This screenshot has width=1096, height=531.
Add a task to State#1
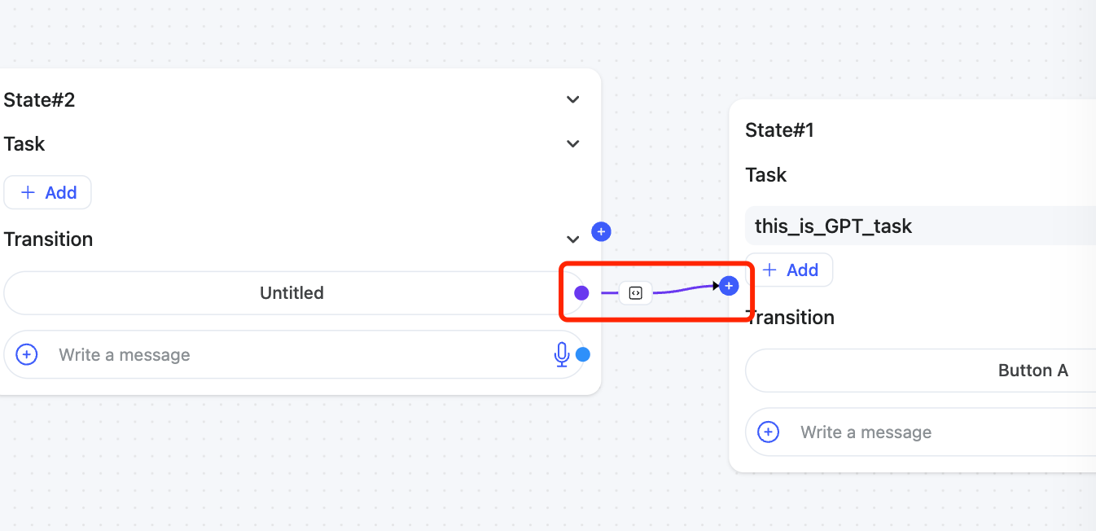(x=790, y=270)
